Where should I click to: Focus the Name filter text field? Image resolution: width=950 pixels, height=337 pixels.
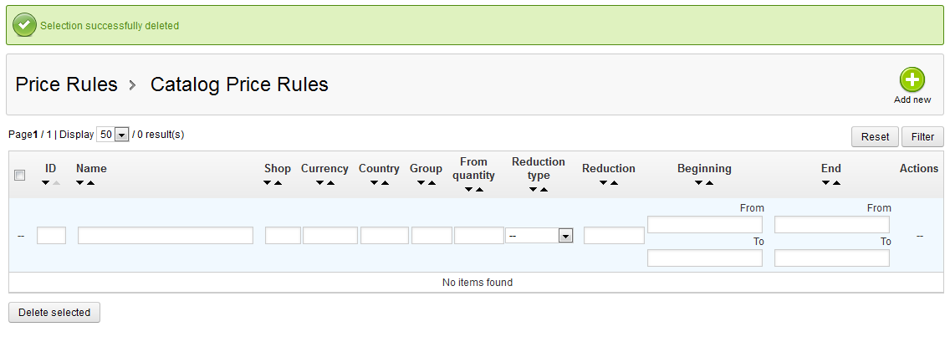(166, 236)
